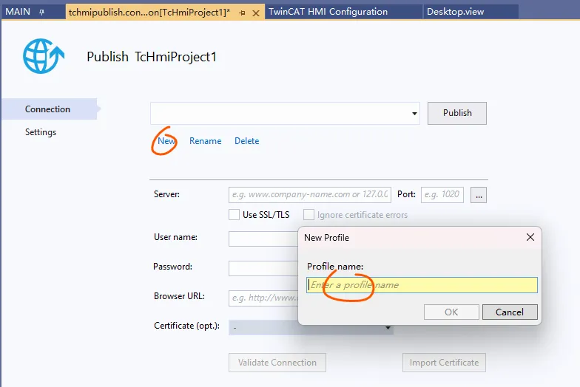Focus the User name field
Viewport: 580px width, 387px height.
[263, 239]
